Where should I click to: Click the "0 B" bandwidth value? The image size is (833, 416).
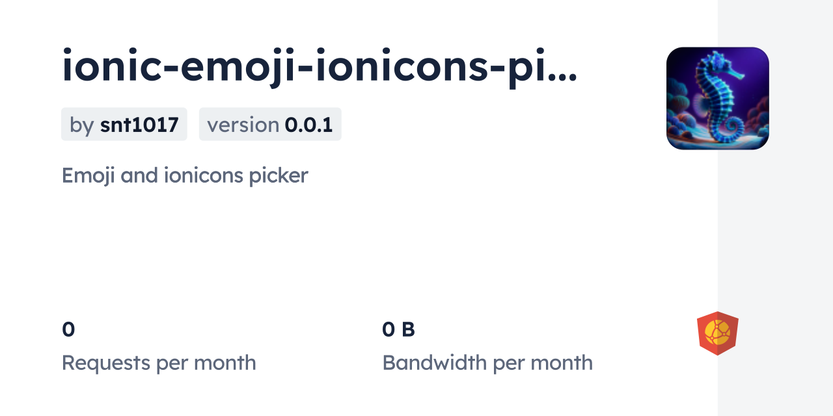(398, 330)
